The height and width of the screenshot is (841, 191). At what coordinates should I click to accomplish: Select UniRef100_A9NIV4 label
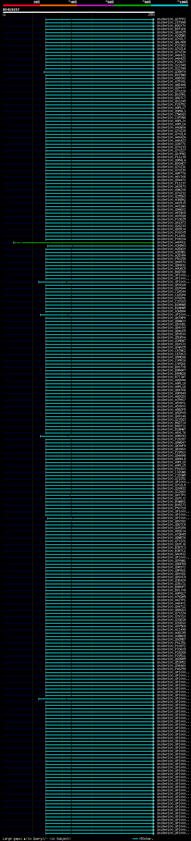171,190
